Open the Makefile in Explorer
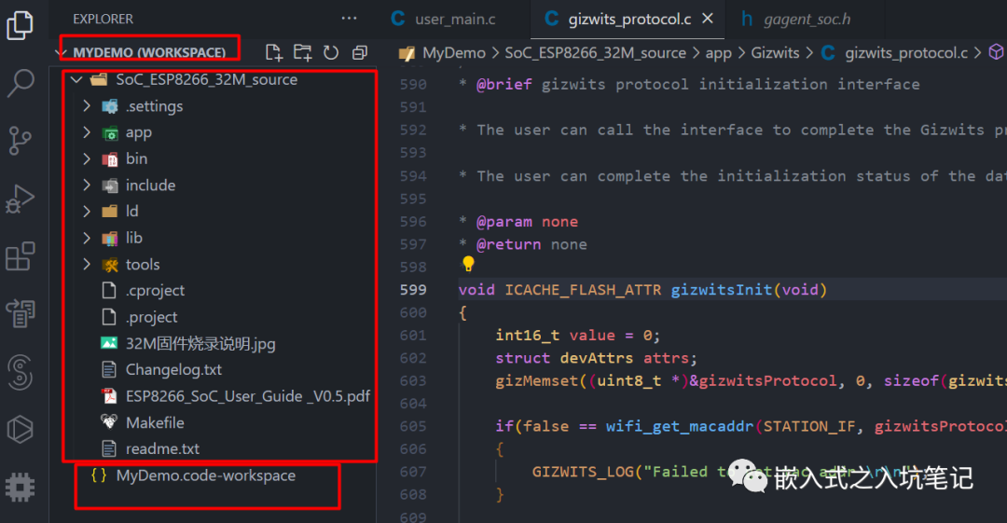This screenshot has width=1007, height=523. 155,422
